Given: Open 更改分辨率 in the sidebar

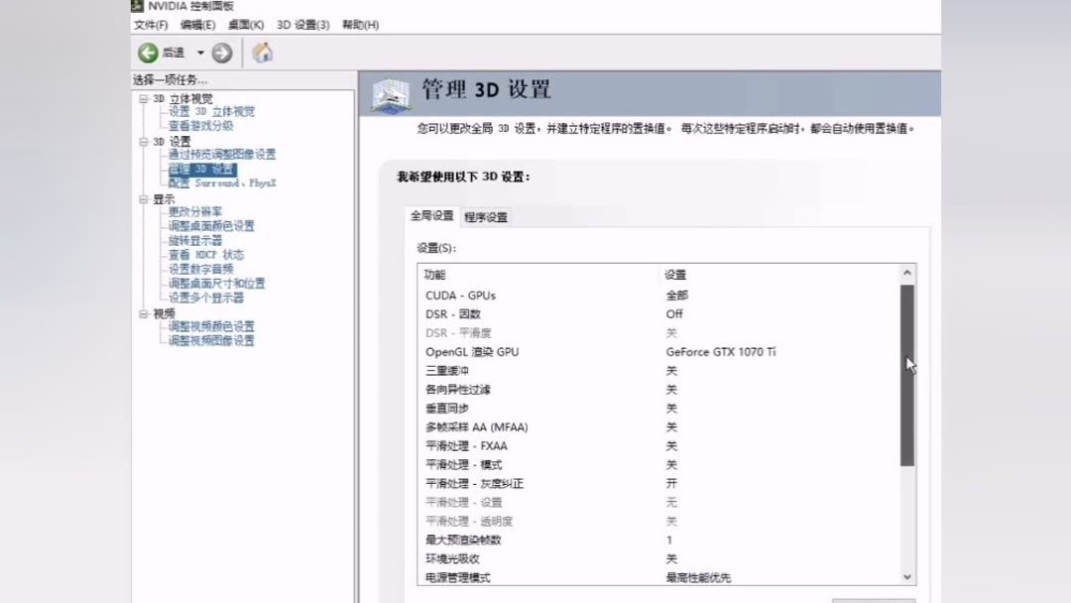Looking at the screenshot, I should 195,211.
